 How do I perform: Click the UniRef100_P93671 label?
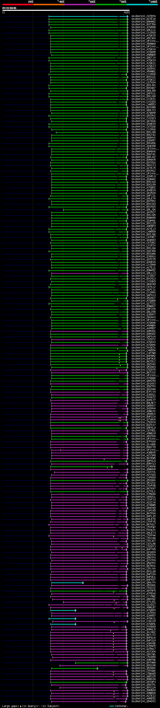point(143,348)
